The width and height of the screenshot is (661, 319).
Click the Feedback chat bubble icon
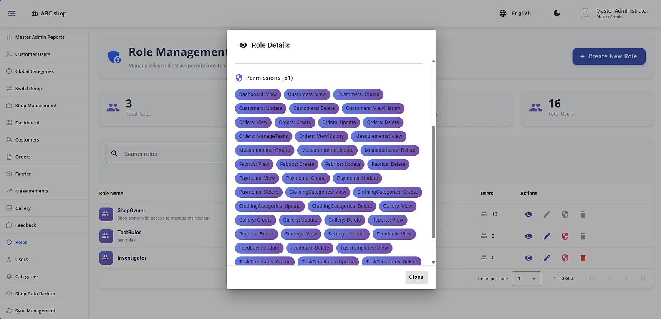9,225
